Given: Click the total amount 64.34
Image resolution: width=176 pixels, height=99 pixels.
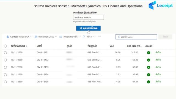Looking at the screenshot, I should [x=135, y=82].
